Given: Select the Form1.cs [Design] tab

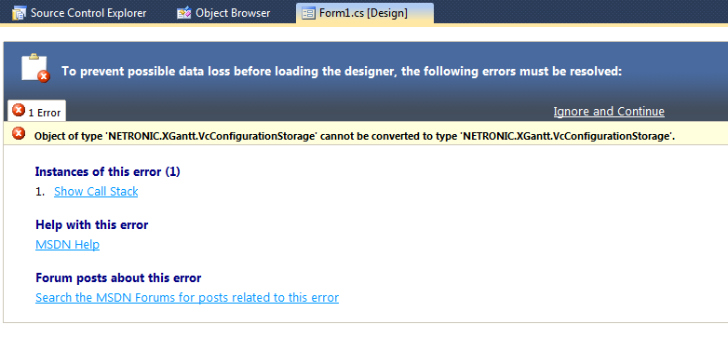Looking at the screenshot, I should [x=364, y=13].
